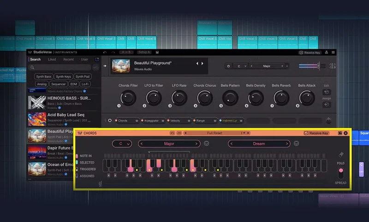Open the C root dropdown in CHORDS
The height and width of the screenshot is (222, 369).
[x=122, y=143]
